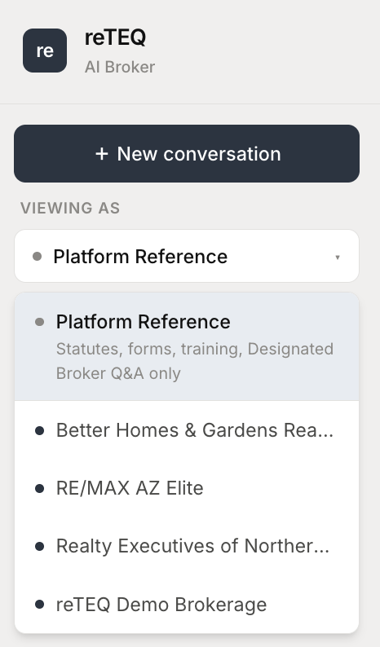Click the gray dot beside highlighted Platform Reference
Image resolution: width=380 pixels, height=647 pixels.
[40, 322]
